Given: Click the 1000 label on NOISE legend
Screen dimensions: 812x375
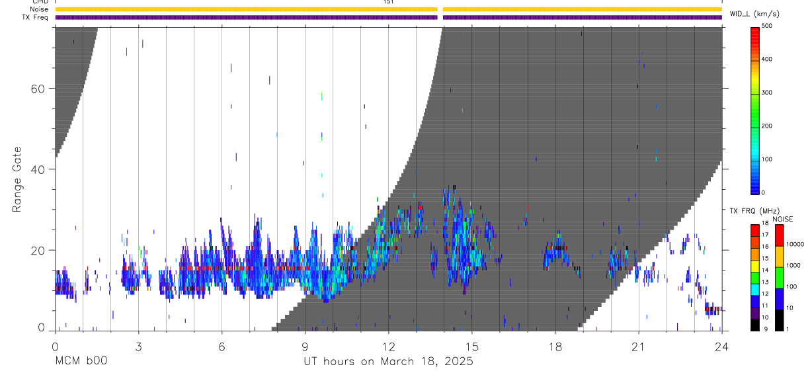Looking at the screenshot, I should (x=793, y=265).
